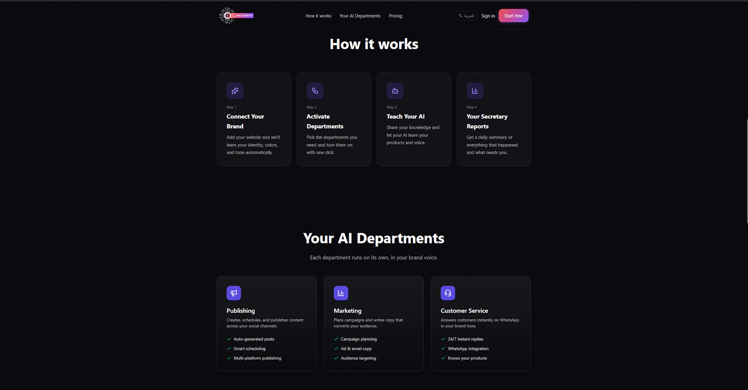The height and width of the screenshot is (390, 748).
Task: Click 'Get a daily summary of' description
Action: click(x=492, y=145)
